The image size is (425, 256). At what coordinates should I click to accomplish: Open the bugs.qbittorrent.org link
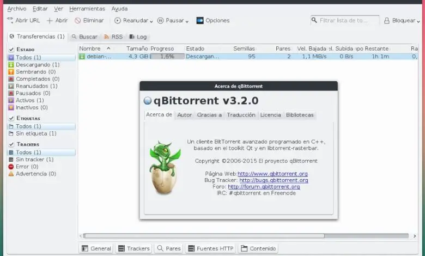(x=274, y=180)
